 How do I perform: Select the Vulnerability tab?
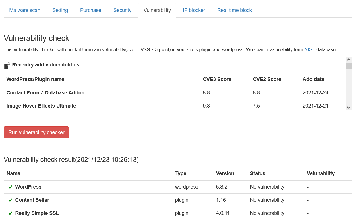[157, 10]
